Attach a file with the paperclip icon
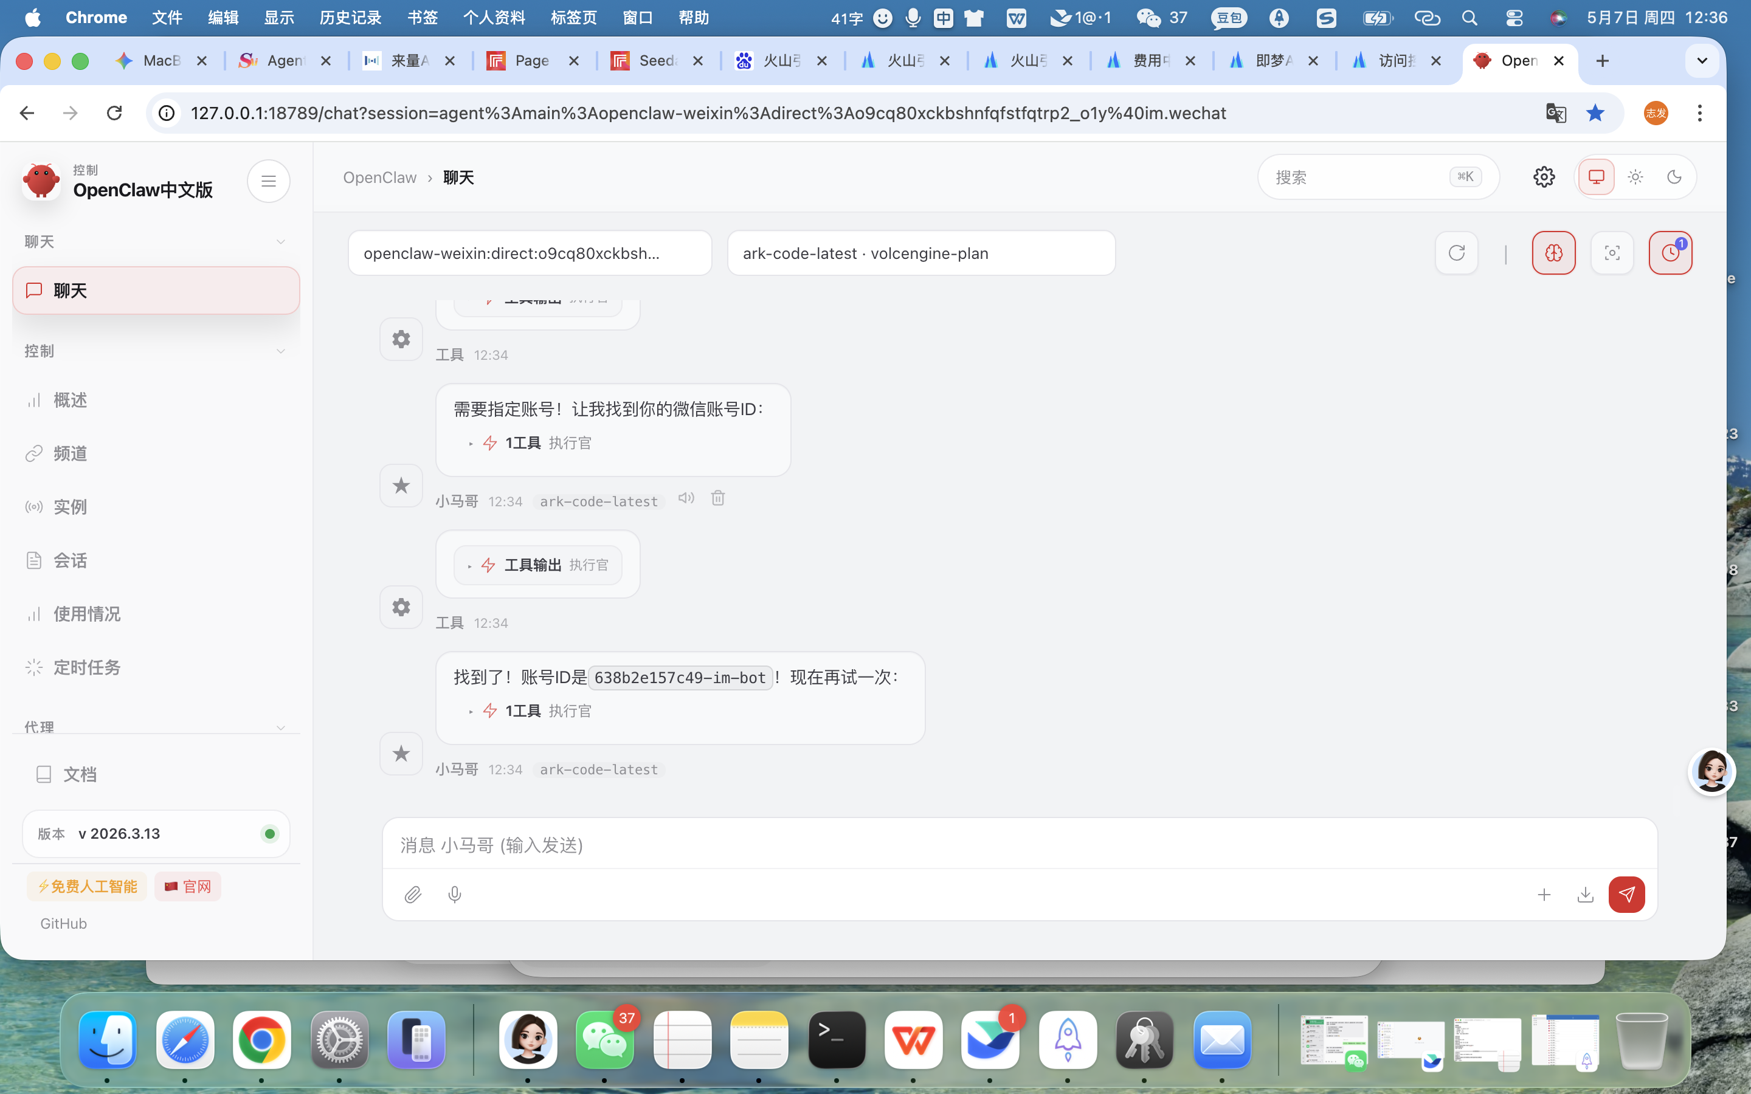The width and height of the screenshot is (1751, 1094). click(412, 895)
